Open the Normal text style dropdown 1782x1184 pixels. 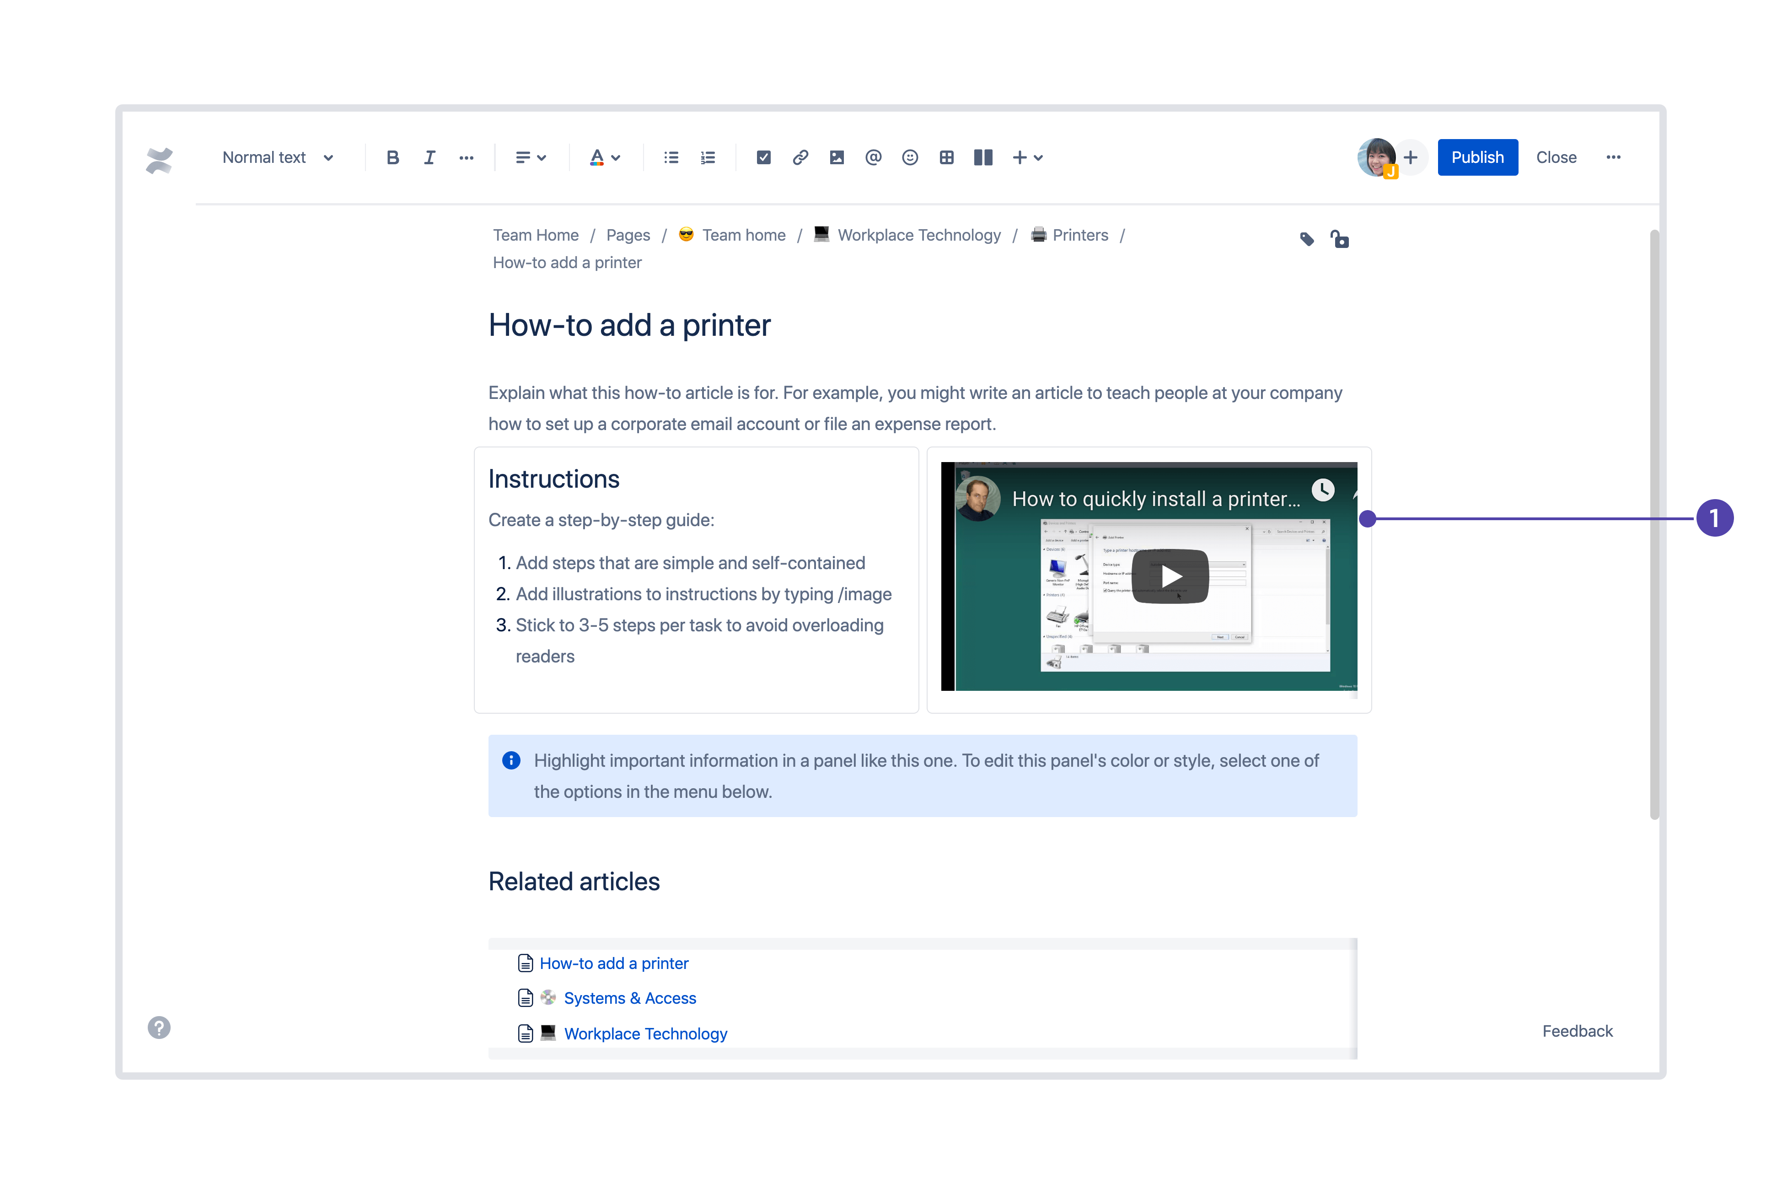click(x=277, y=158)
